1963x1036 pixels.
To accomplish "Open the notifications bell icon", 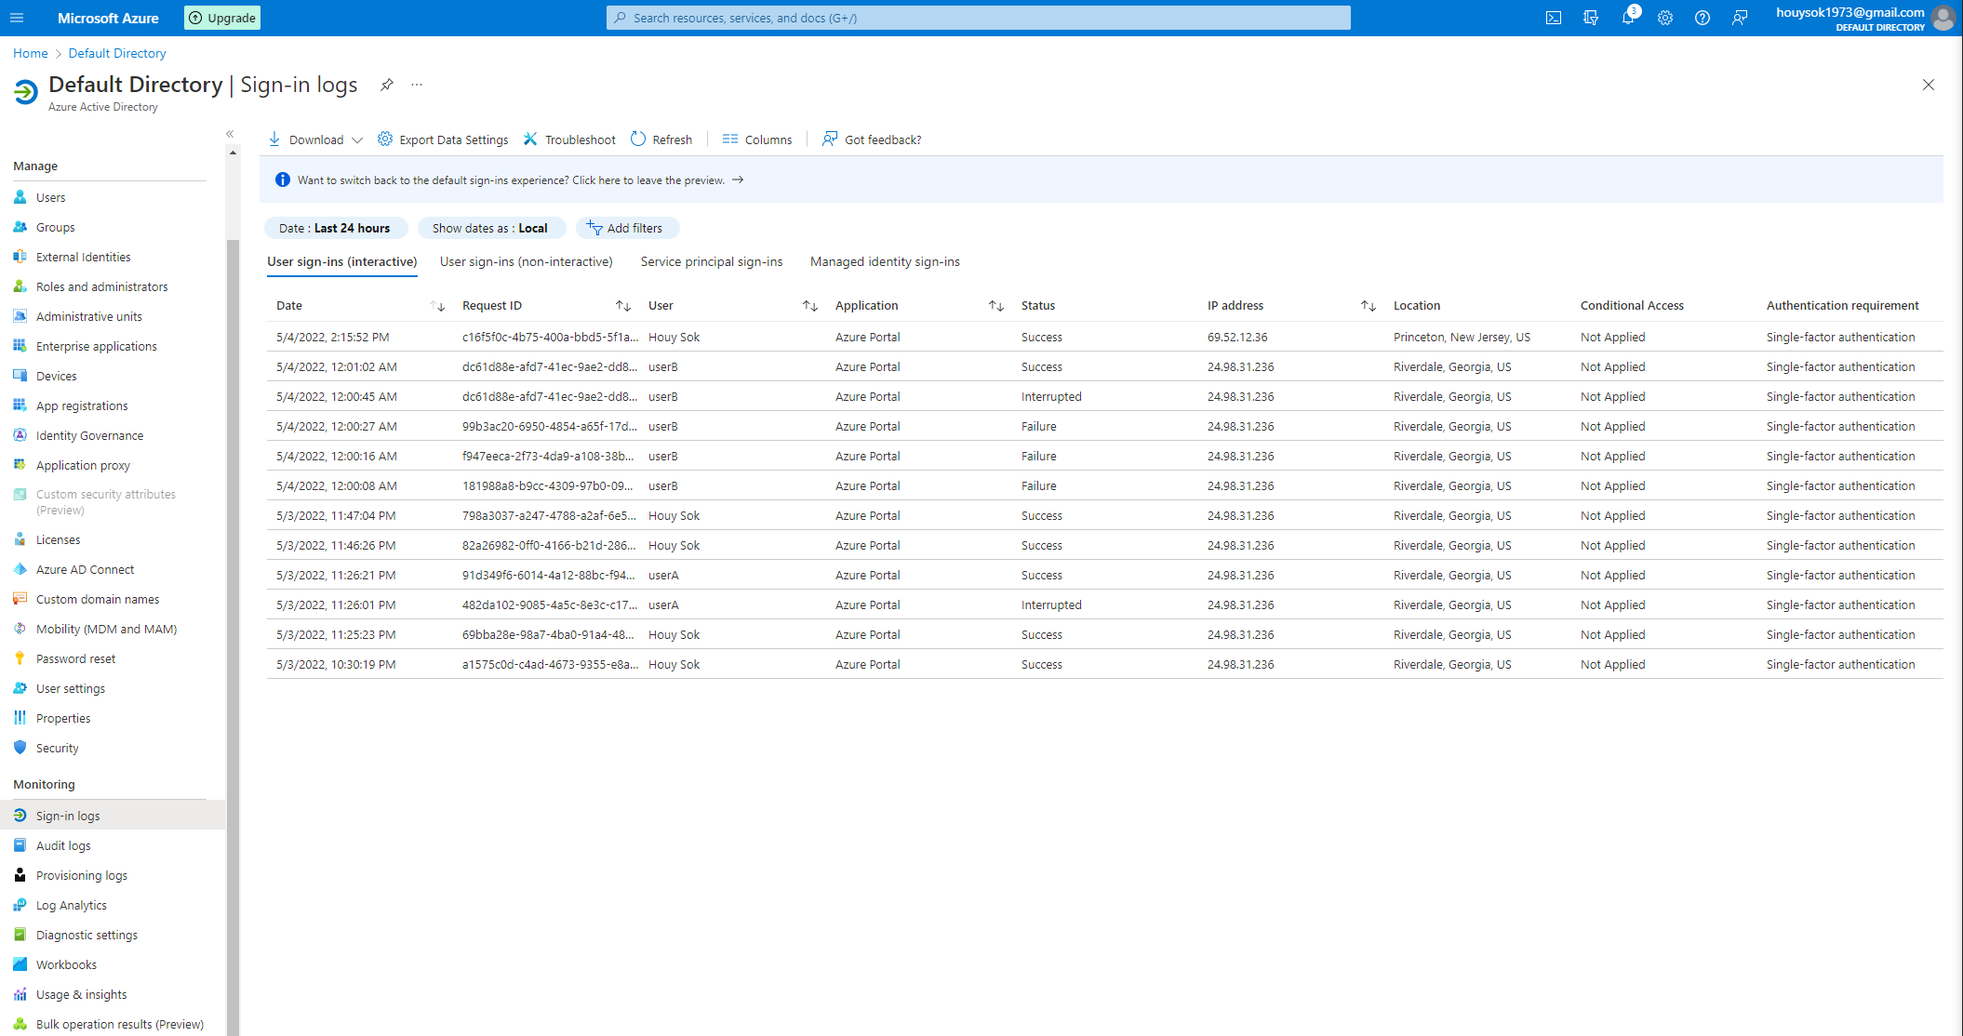I will (x=1628, y=18).
